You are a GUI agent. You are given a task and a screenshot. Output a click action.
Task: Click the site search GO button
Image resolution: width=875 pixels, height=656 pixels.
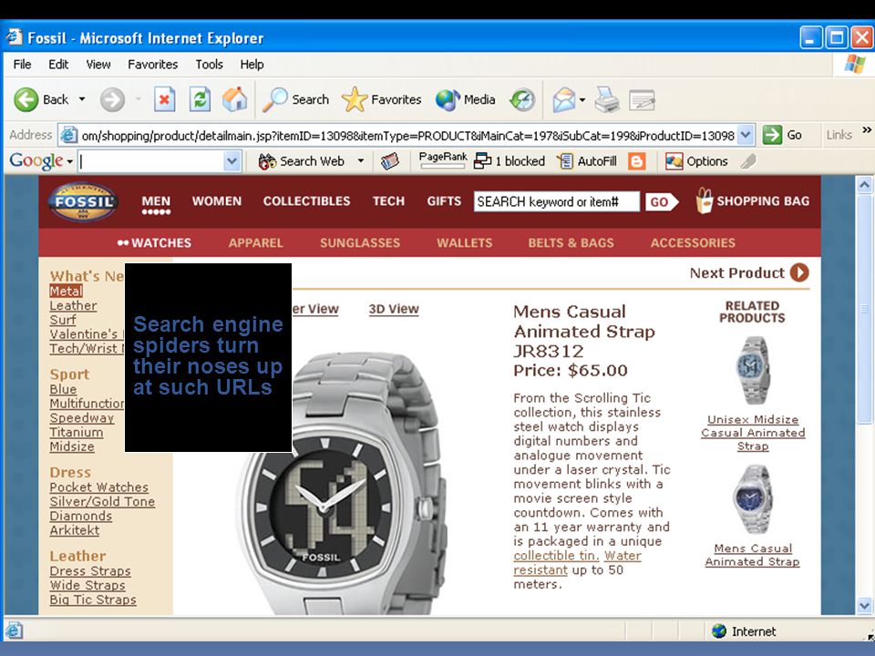pos(662,202)
